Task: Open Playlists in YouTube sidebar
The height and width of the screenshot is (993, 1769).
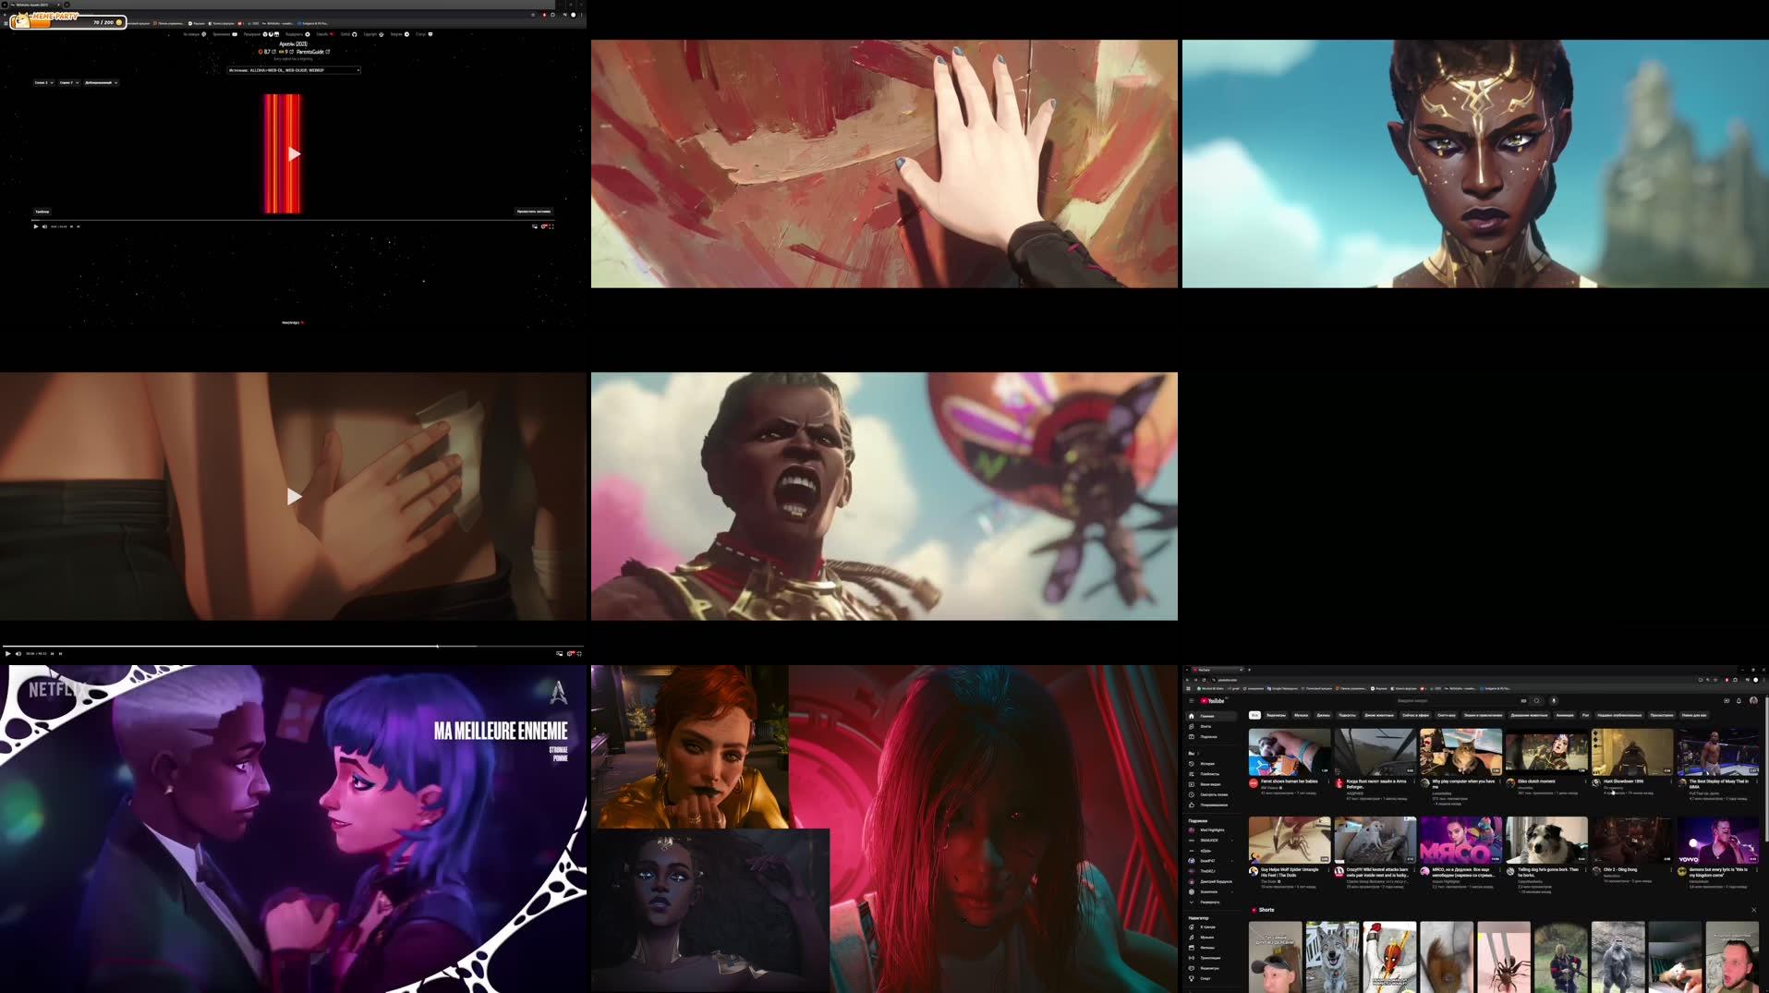Action: tap(1212, 774)
